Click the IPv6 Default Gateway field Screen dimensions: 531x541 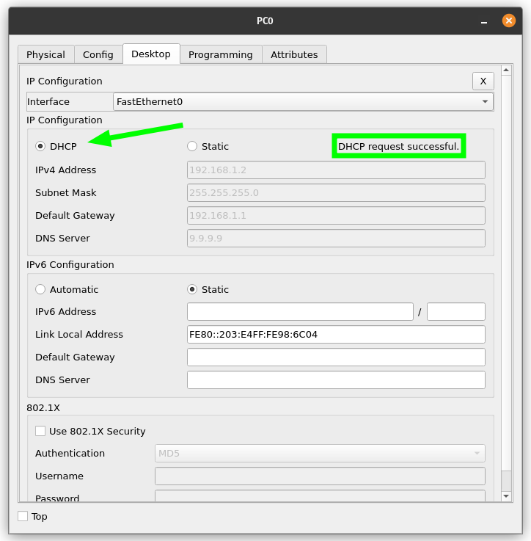point(336,357)
